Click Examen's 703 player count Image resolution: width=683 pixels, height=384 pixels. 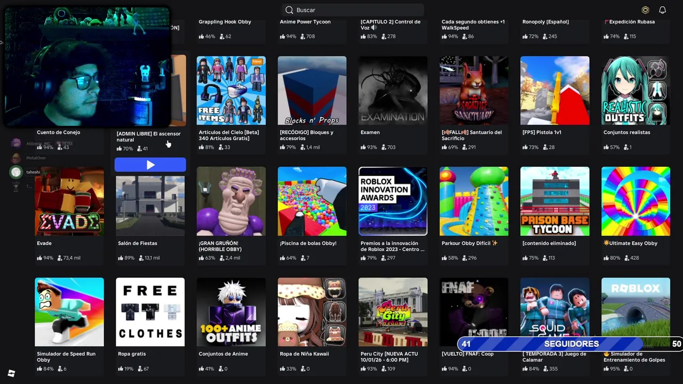point(387,147)
